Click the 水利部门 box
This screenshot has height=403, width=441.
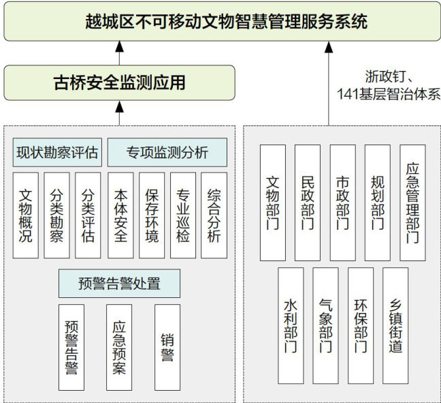[291, 325]
